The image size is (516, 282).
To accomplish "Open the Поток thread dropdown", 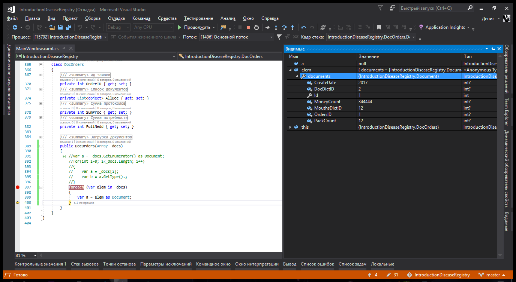I will click(237, 37).
